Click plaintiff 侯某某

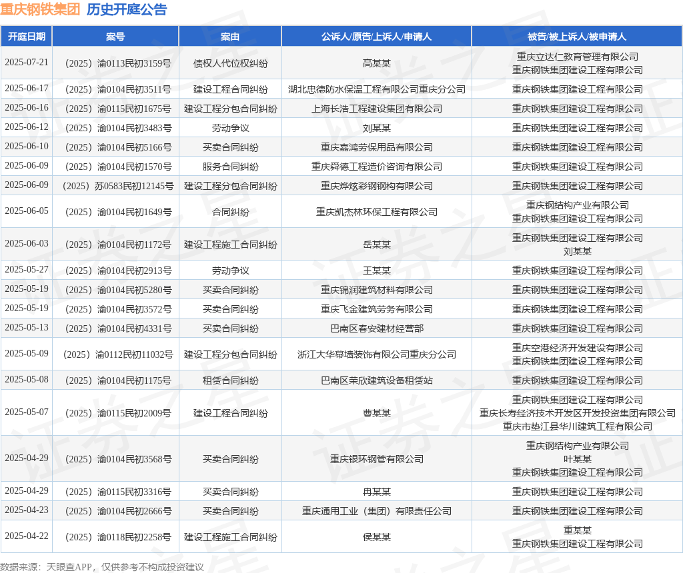tap(377, 537)
